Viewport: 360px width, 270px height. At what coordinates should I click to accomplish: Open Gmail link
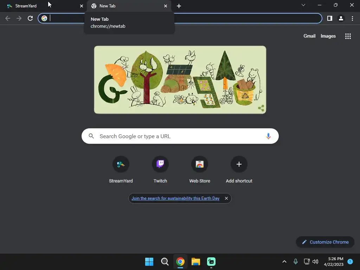[x=309, y=36]
